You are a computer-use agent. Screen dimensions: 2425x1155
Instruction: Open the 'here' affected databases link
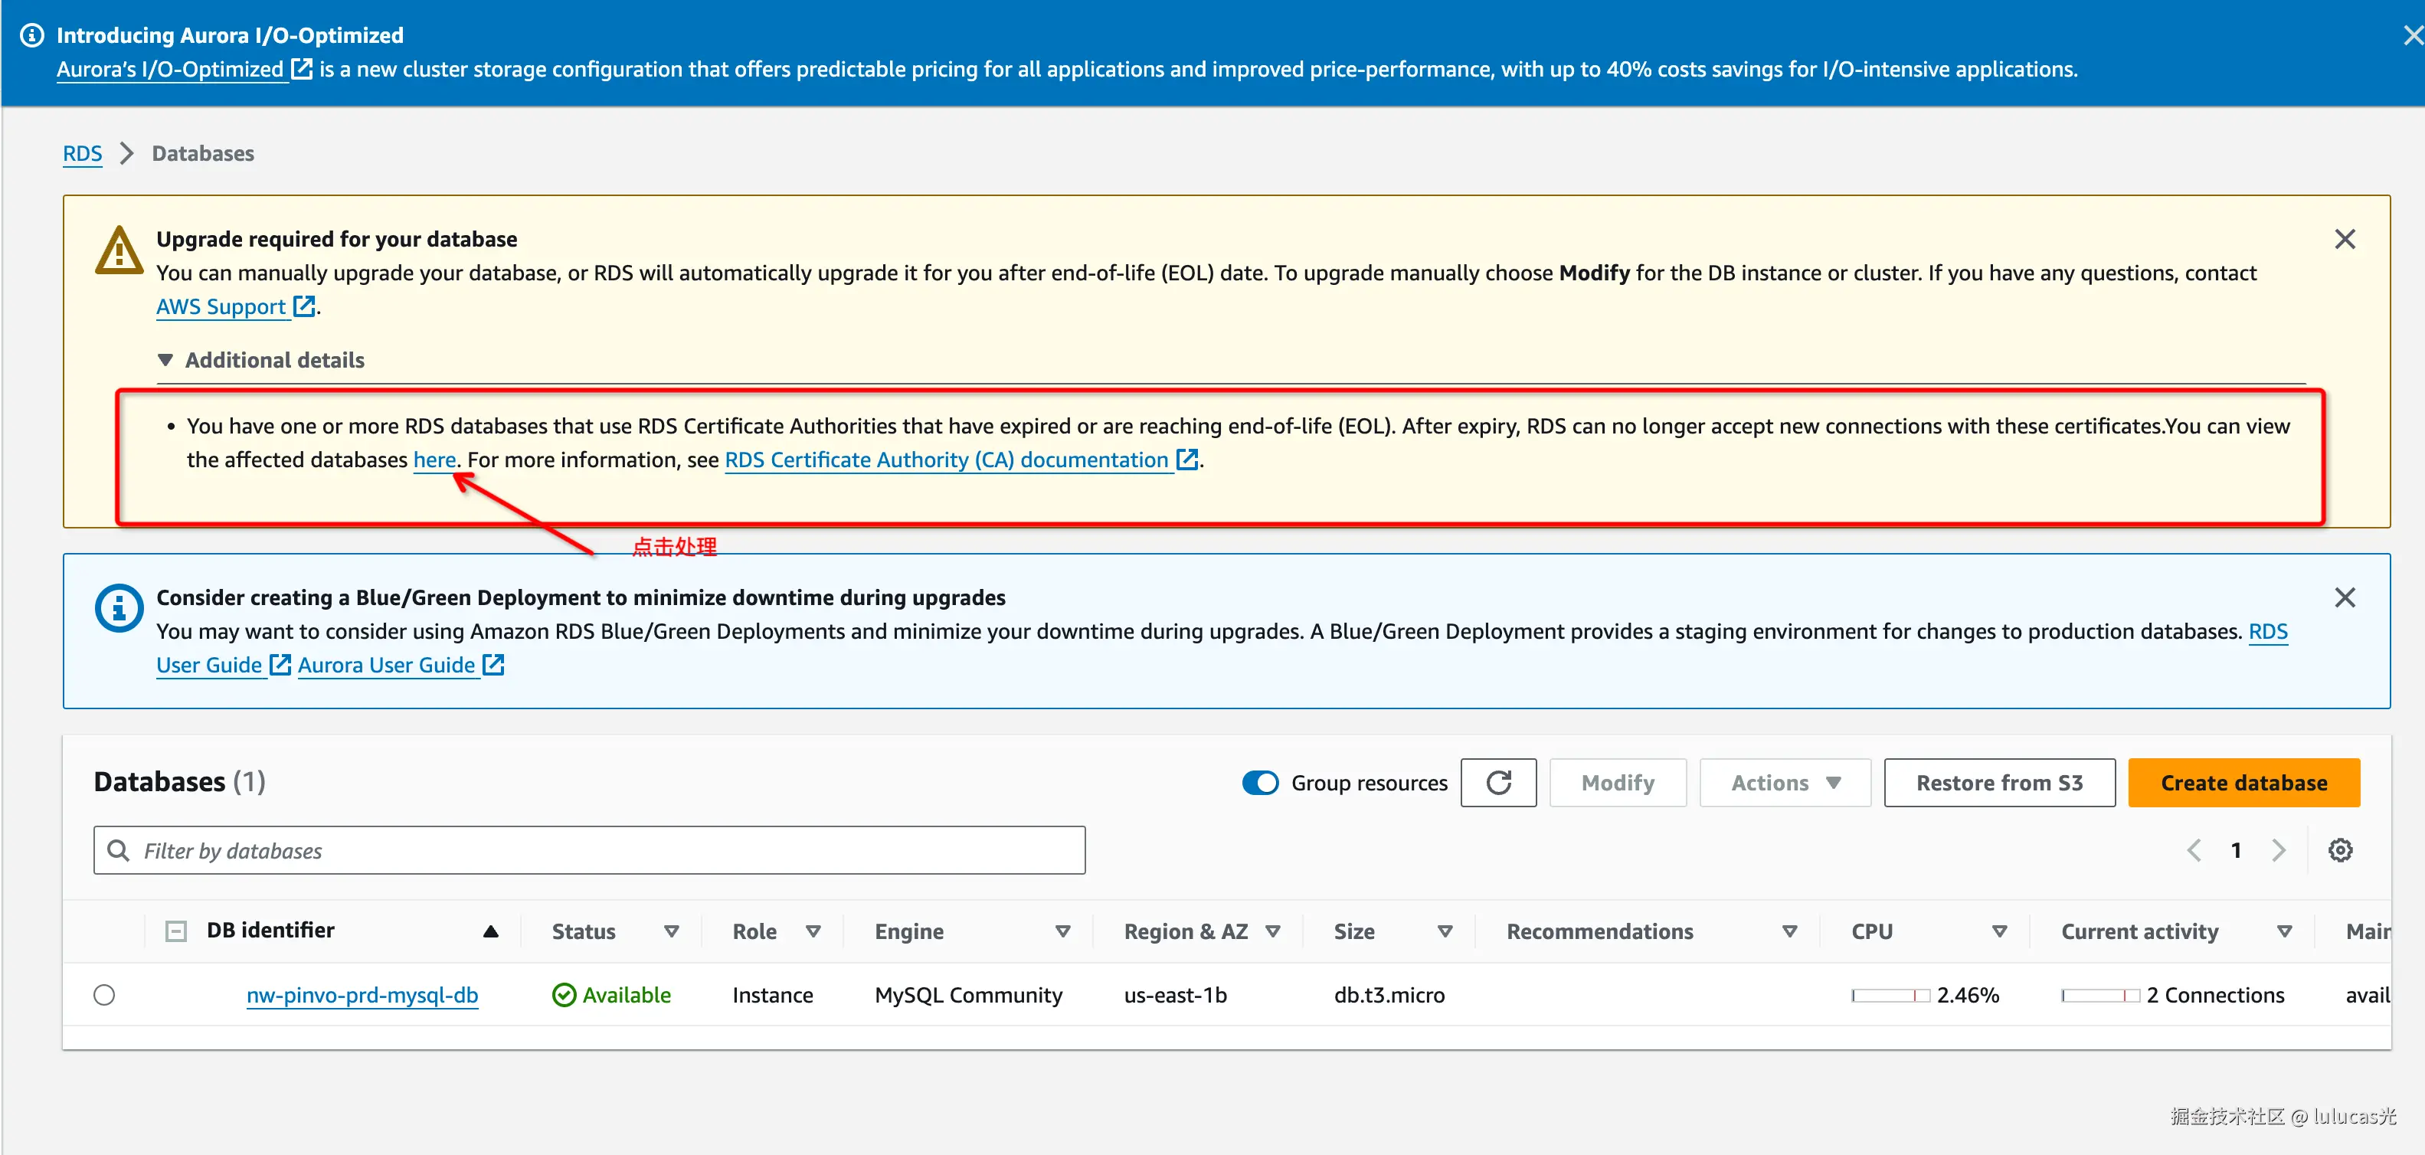coord(434,460)
